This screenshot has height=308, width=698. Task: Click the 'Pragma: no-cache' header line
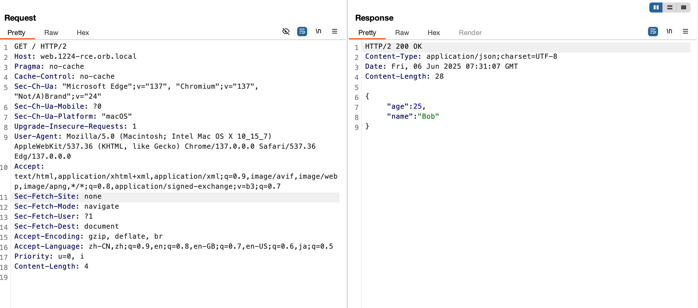tap(49, 66)
